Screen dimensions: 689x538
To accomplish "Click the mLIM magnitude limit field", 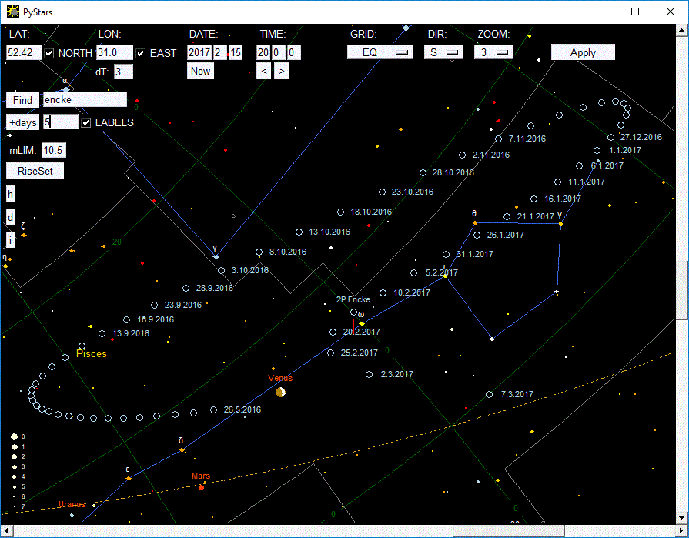I will click(x=53, y=150).
